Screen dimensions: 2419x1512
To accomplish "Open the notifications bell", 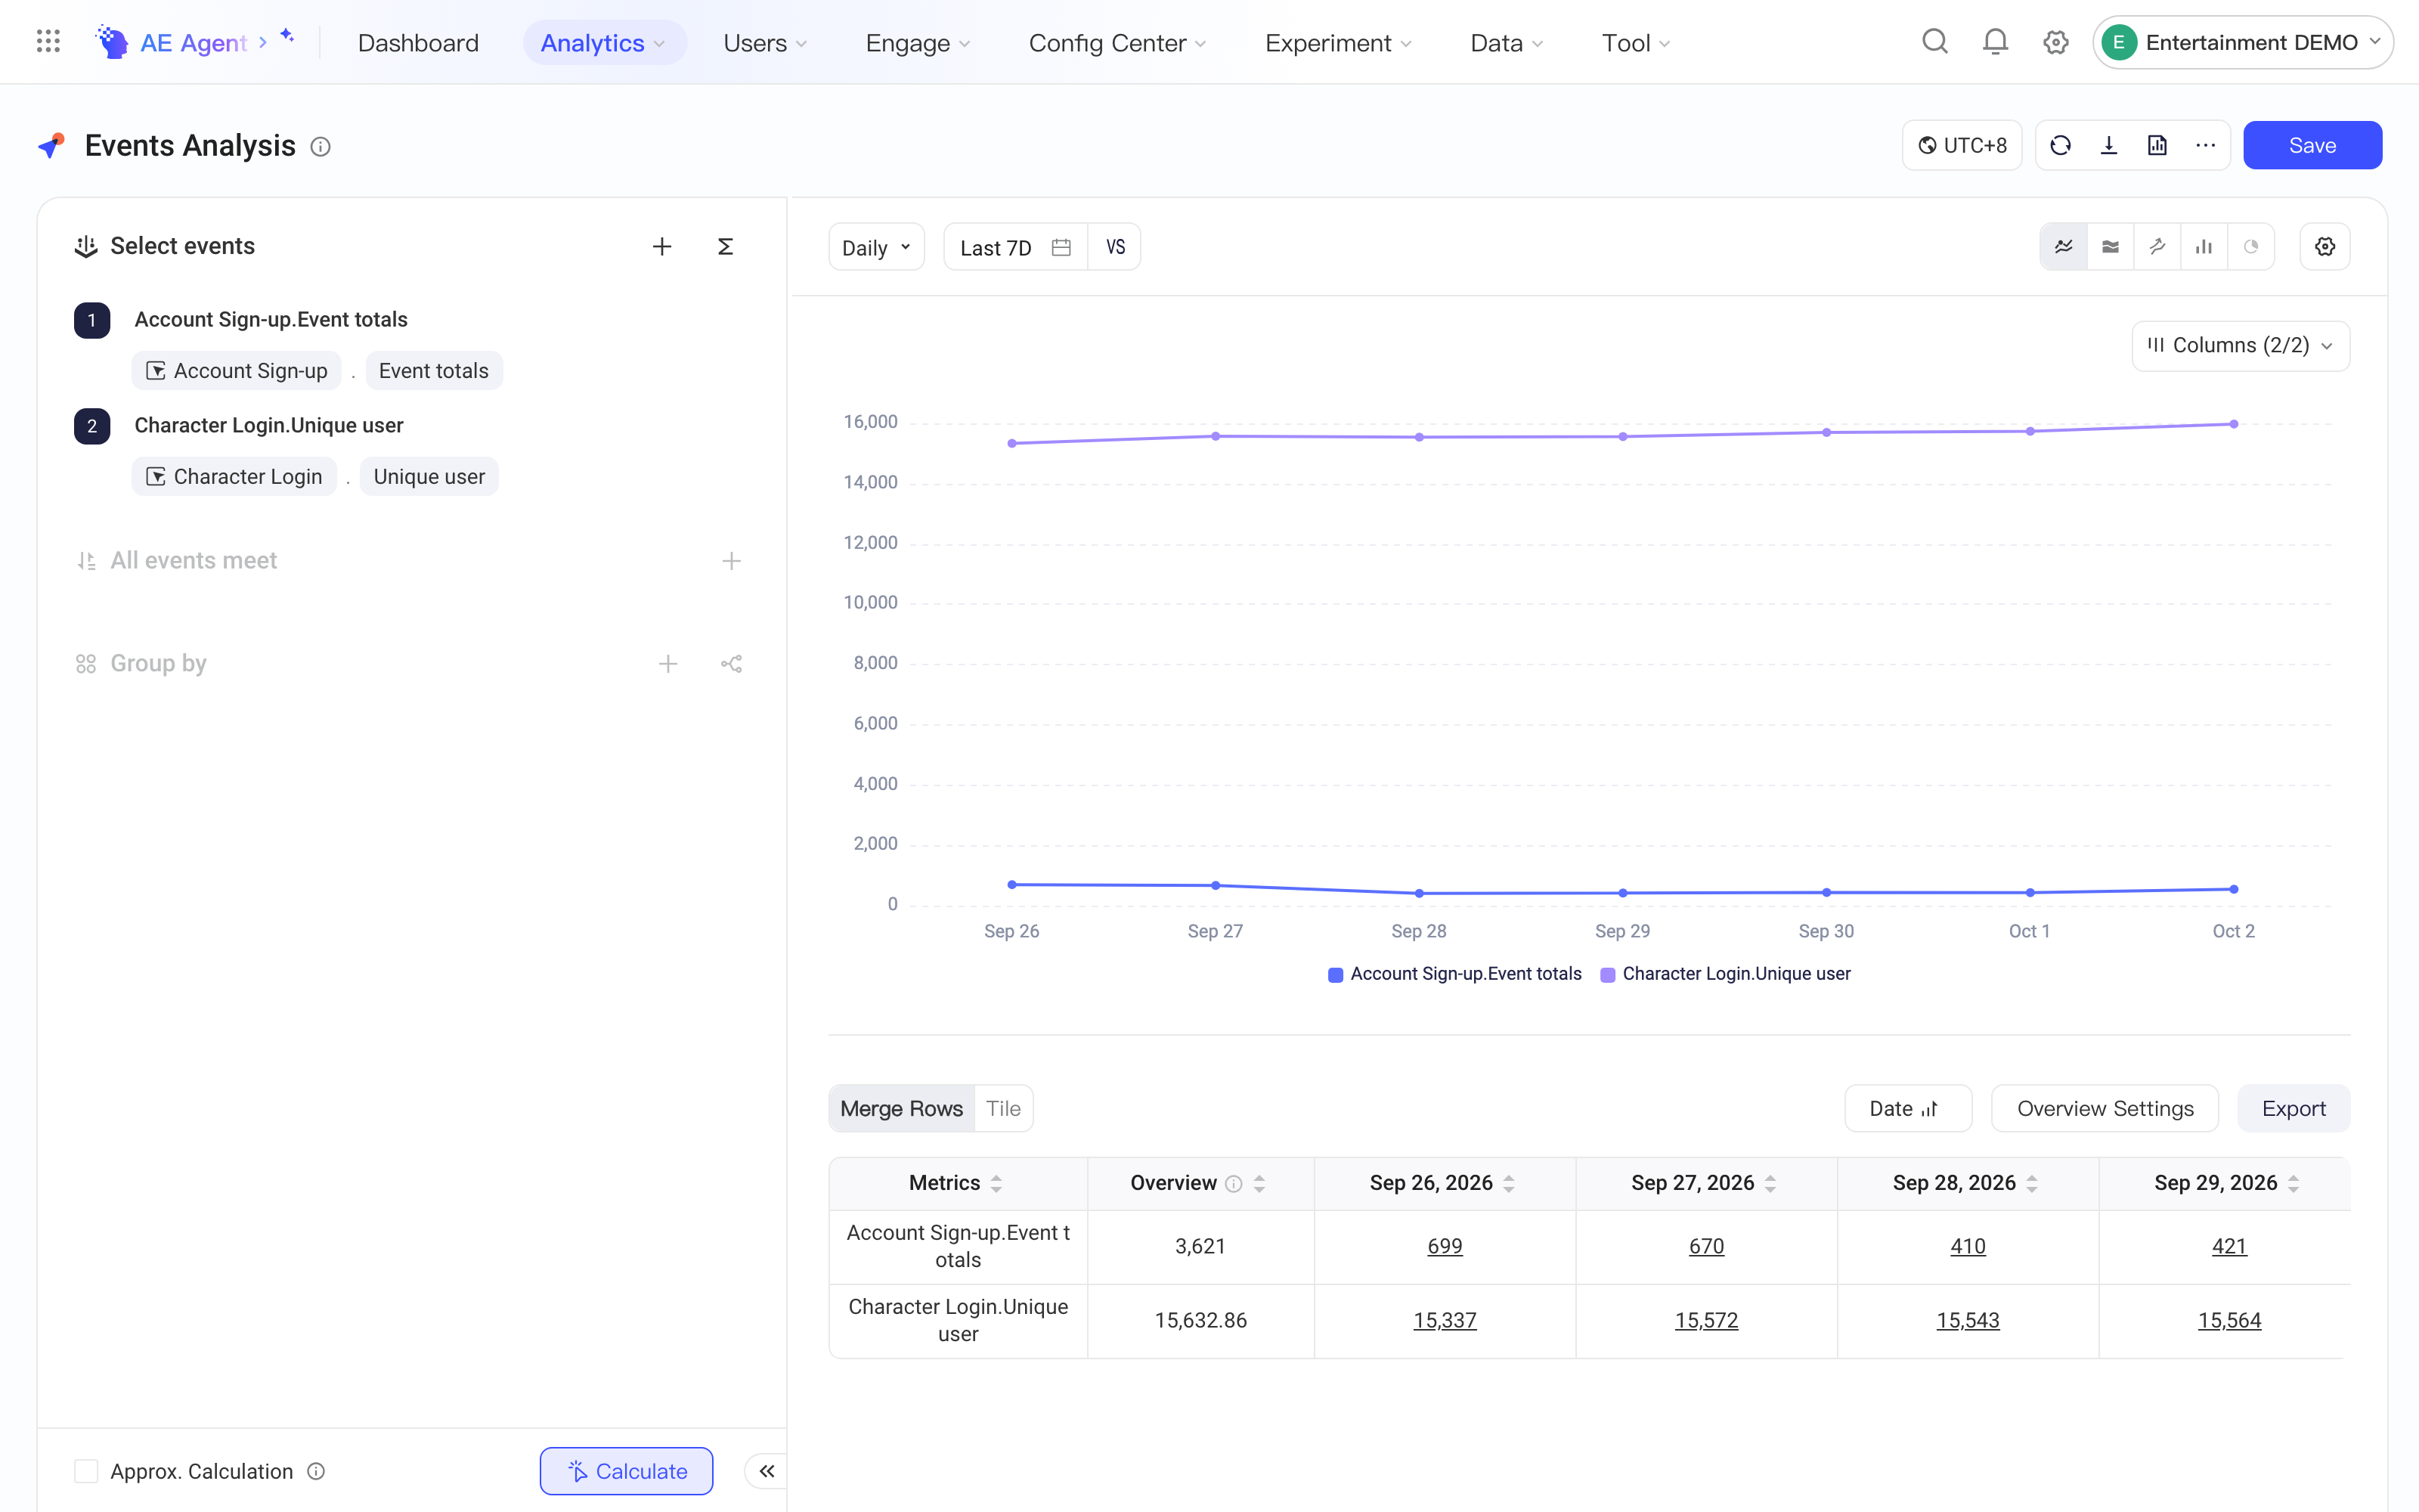I will pyautogui.click(x=1995, y=42).
